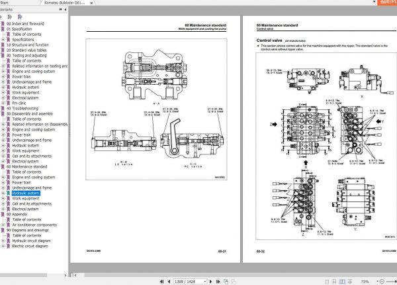
Task: Open 20 Standard value tables bookmark
Action: point(26,50)
